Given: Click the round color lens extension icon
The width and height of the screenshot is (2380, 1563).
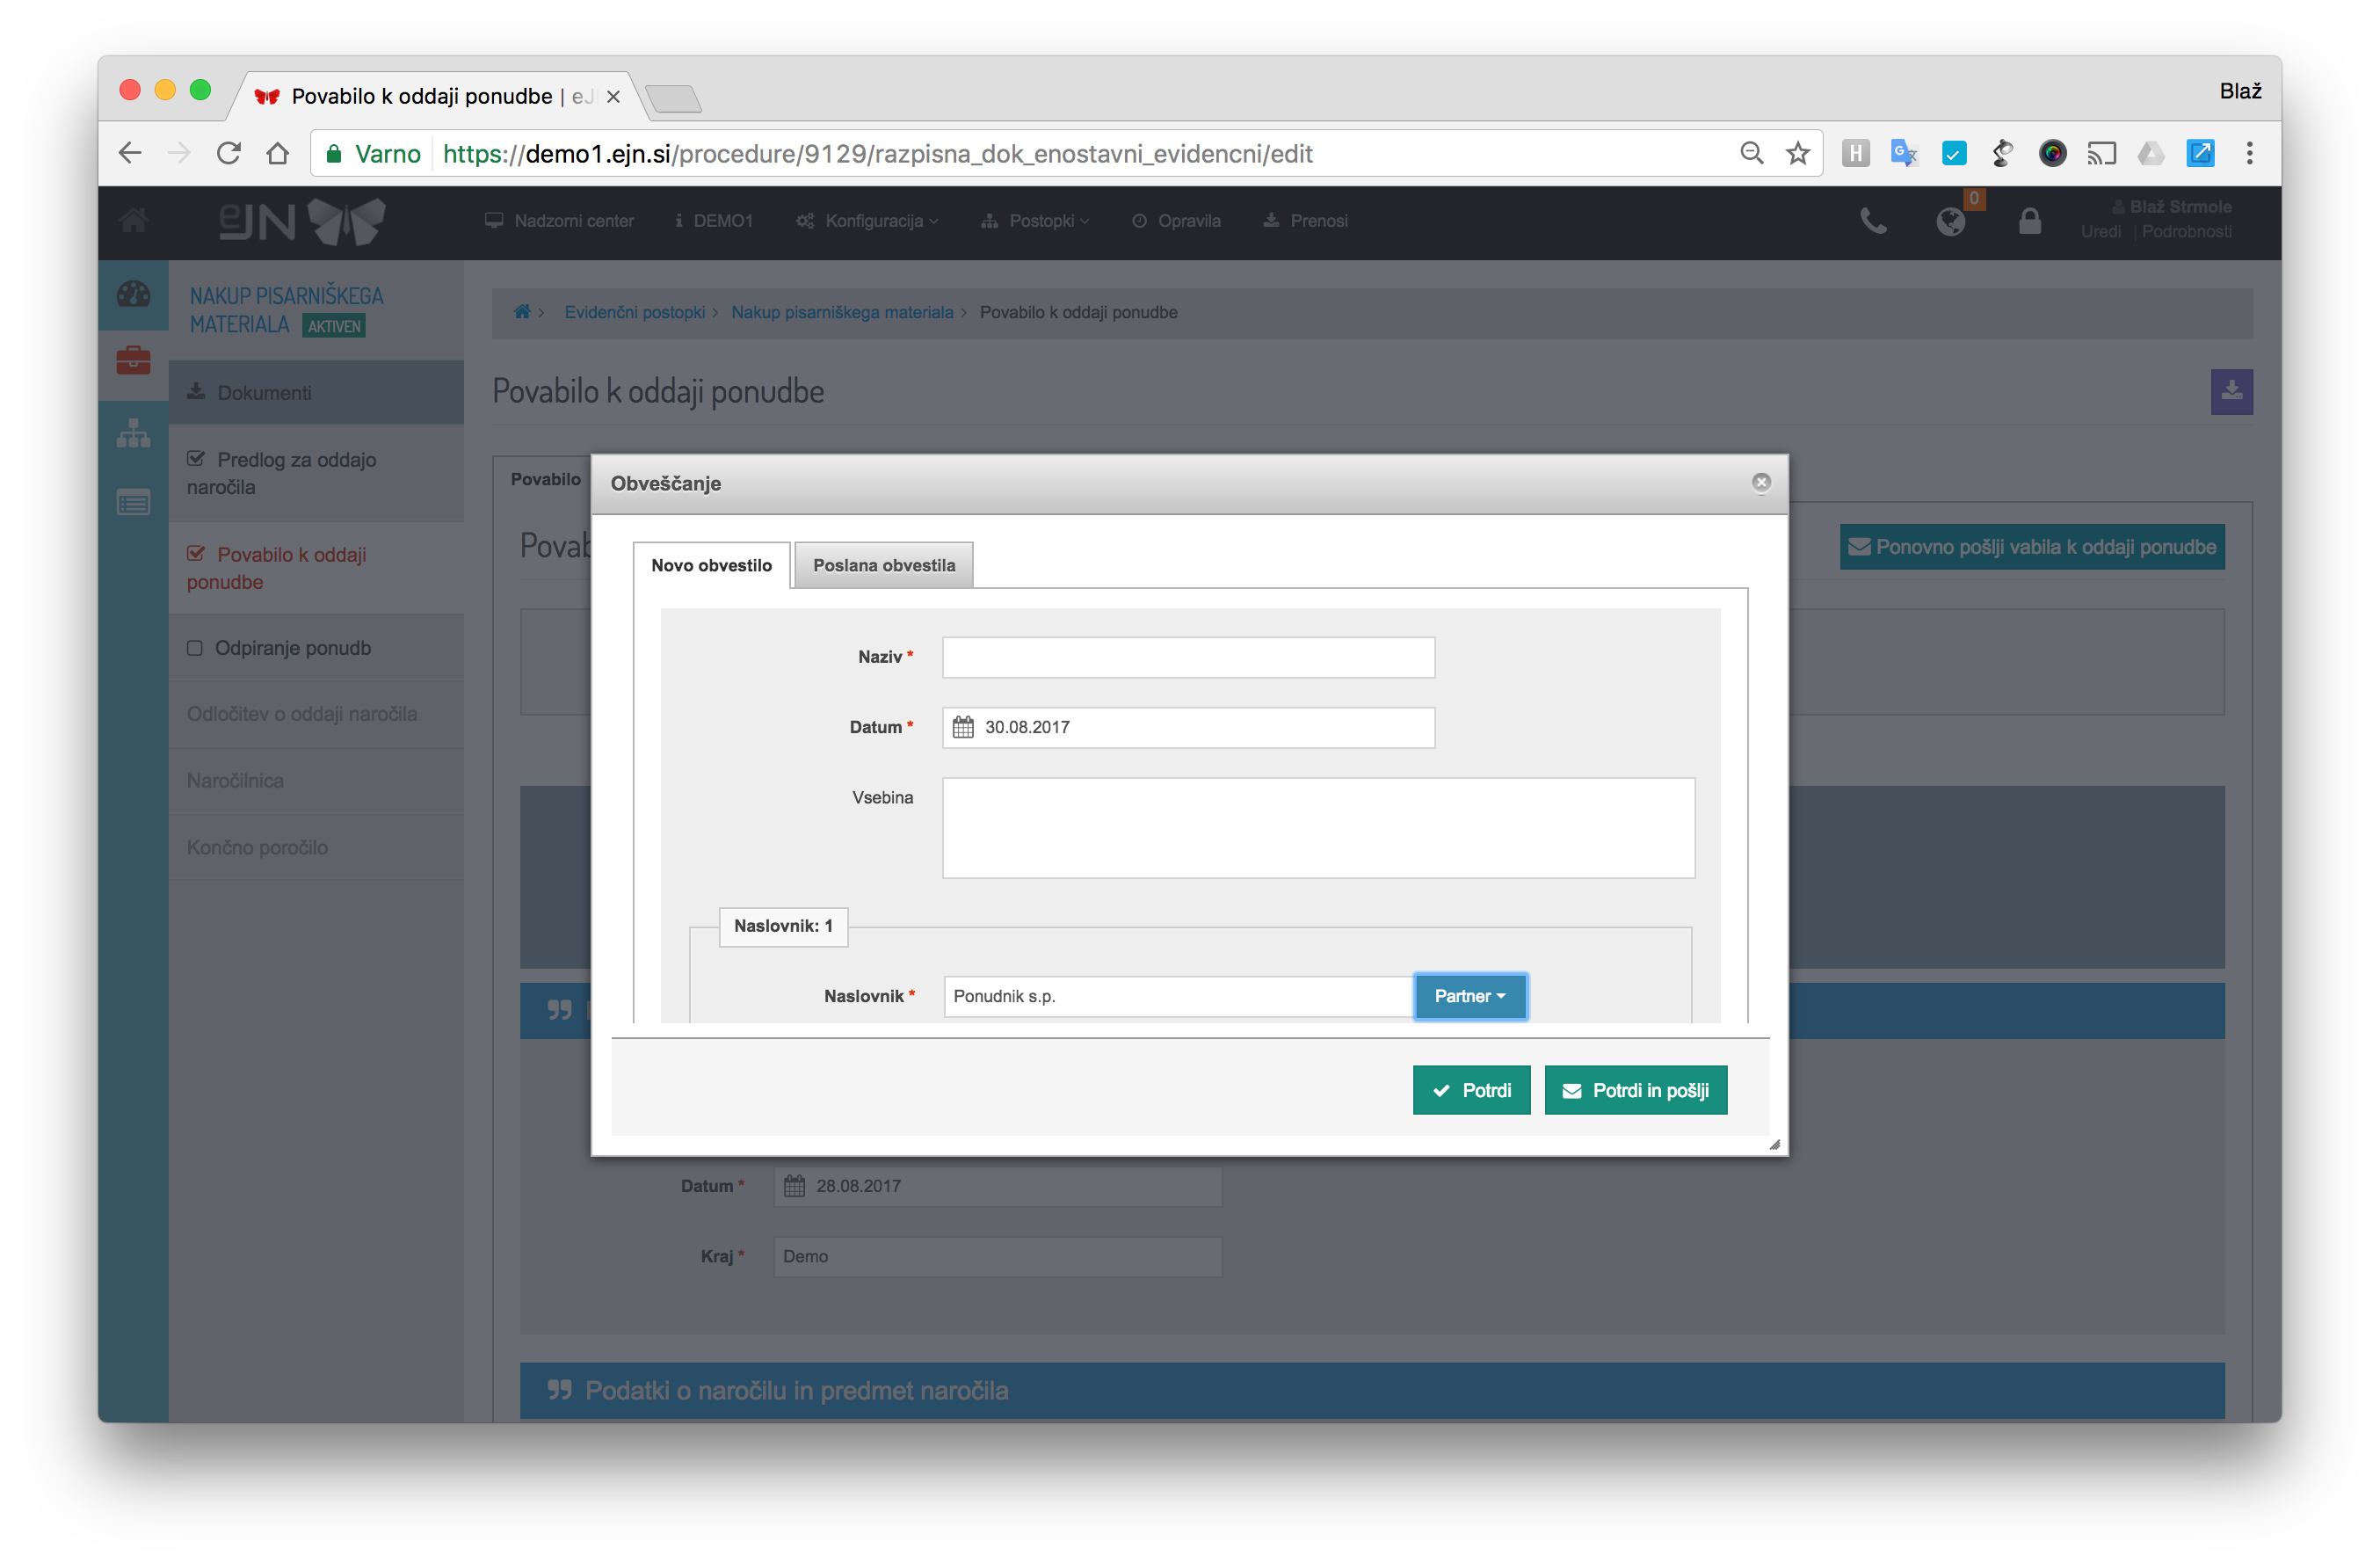Looking at the screenshot, I should pyautogui.click(x=2052, y=153).
